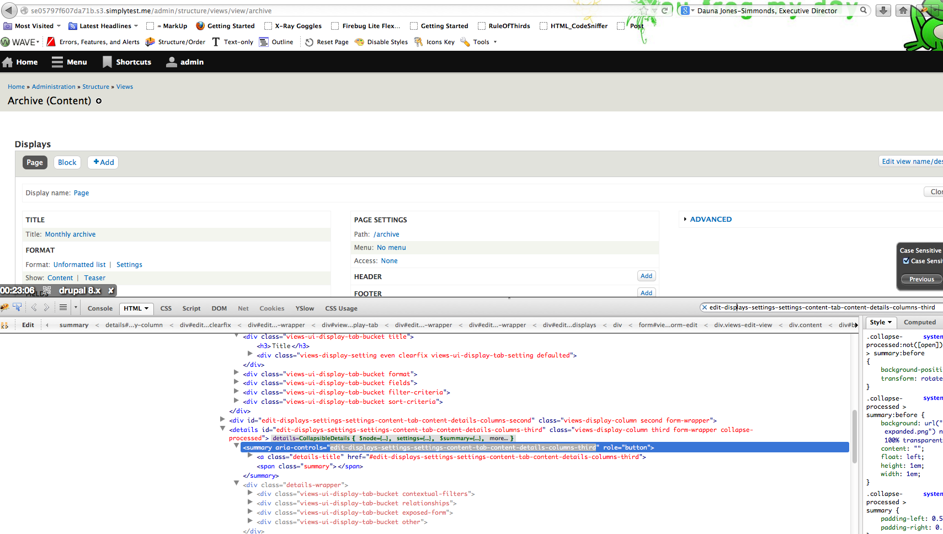Click the browser home button

pyautogui.click(x=903, y=10)
